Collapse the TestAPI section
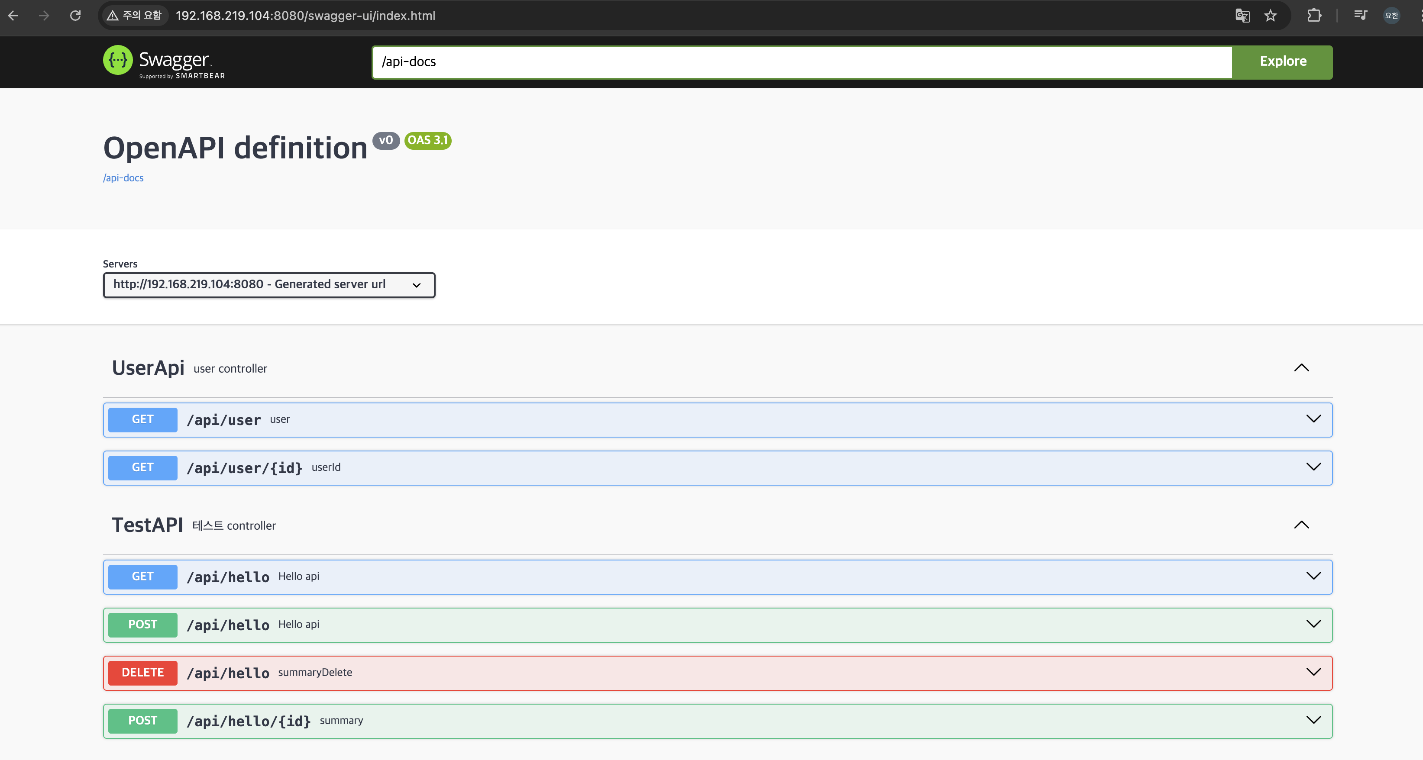This screenshot has width=1423, height=760. point(1301,525)
